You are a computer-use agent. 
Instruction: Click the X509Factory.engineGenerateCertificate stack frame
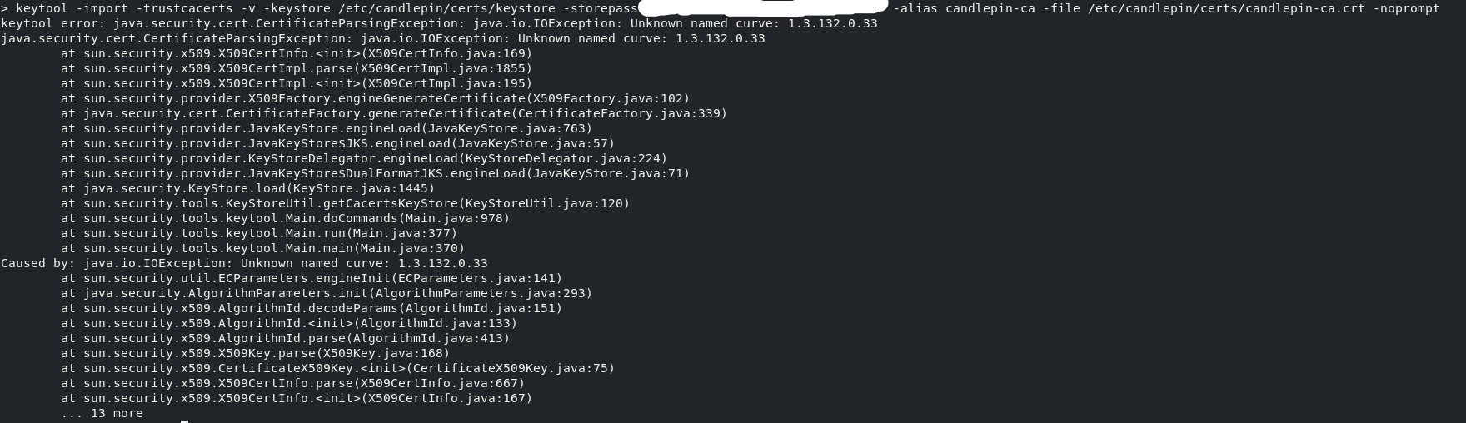[375, 98]
